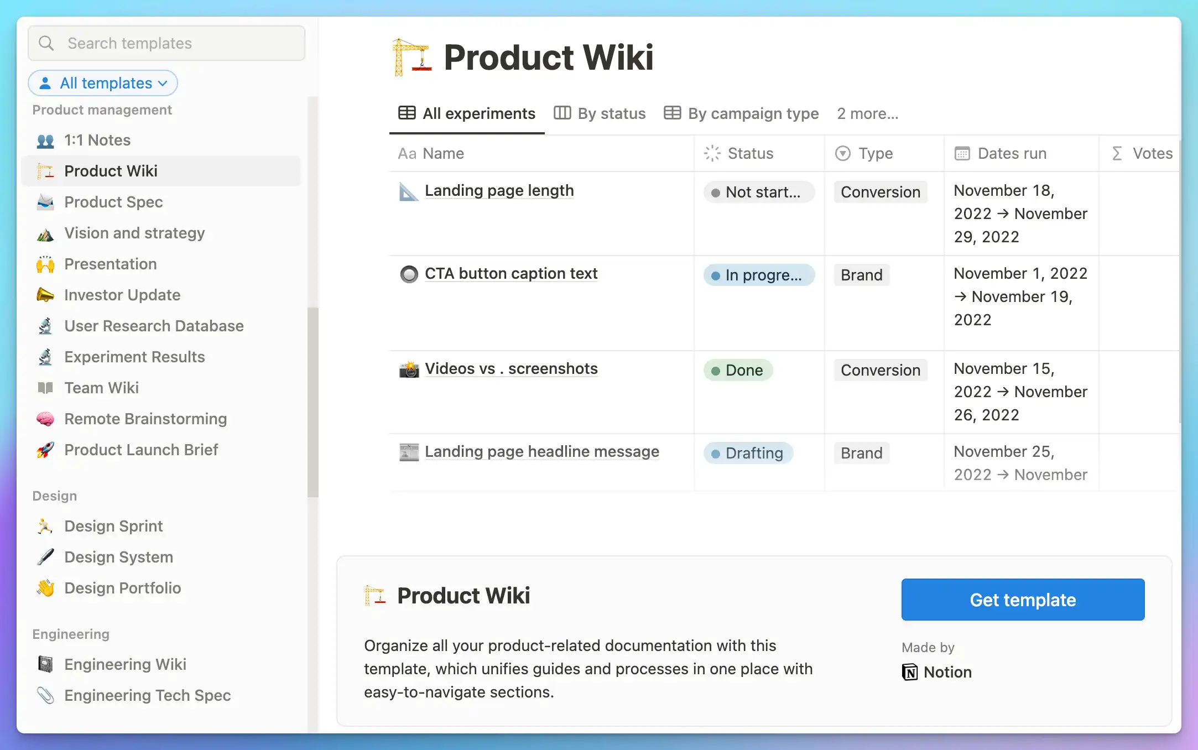Open the All templates dropdown
The image size is (1198, 750).
[103, 83]
